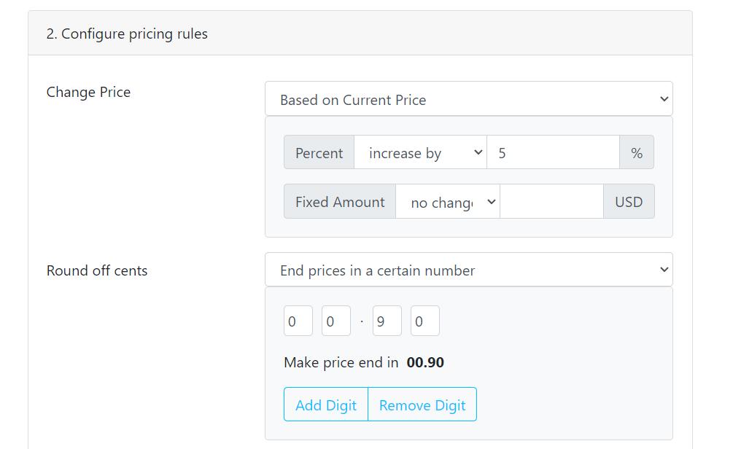Screen dimensions: 733x449
Task: Click the Fixed Amount label addon
Action: [x=340, y=202]
